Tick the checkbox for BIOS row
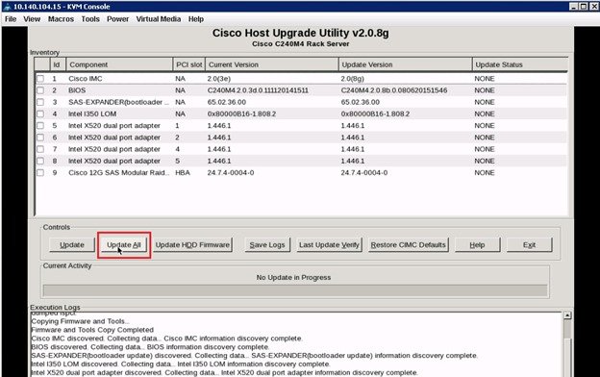 [40, 90]
